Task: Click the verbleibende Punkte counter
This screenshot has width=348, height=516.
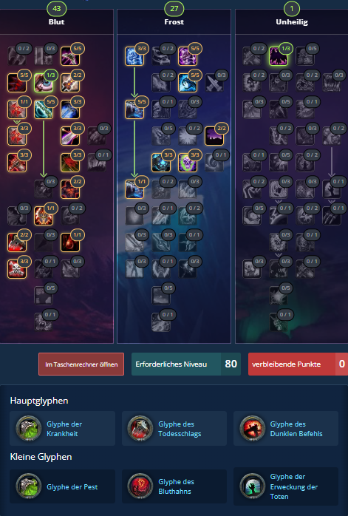Action: pos(298,364)
